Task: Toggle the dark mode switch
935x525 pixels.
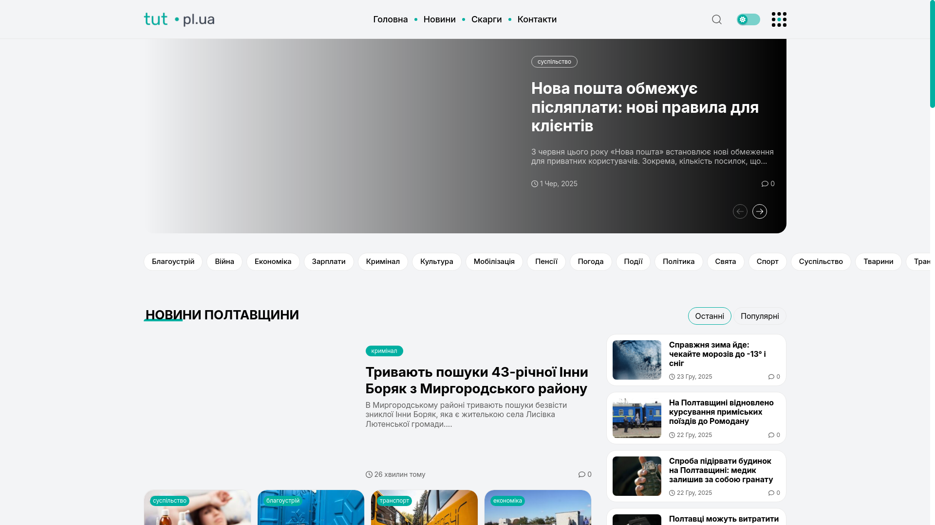Action: [x=748, y=19]
